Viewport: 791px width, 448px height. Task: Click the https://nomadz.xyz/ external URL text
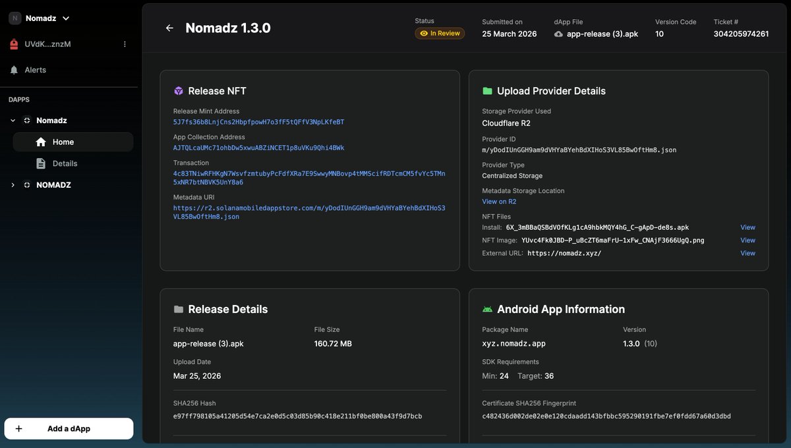tap(564, 253)
